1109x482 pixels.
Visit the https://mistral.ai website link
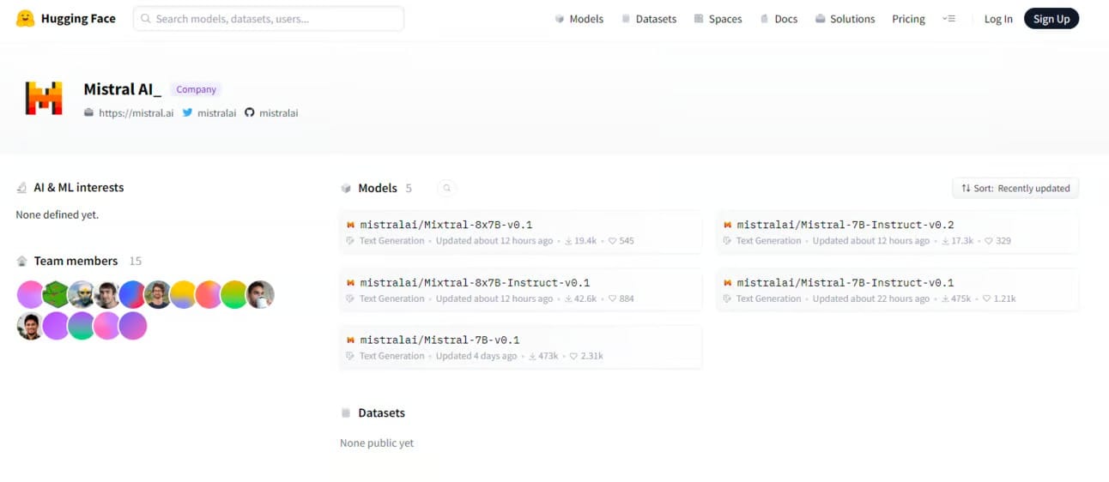tap(129, 112)
